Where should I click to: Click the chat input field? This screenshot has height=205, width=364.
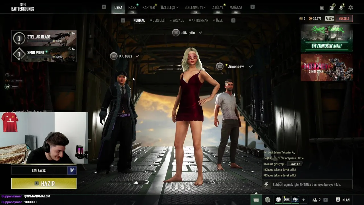[x=311, y=184]
